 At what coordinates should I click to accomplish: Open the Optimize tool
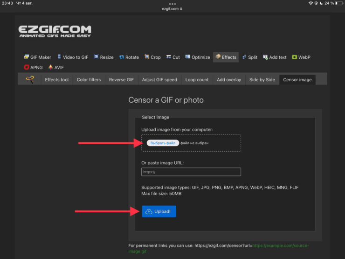pyautogui.click(x=198, y=57)
